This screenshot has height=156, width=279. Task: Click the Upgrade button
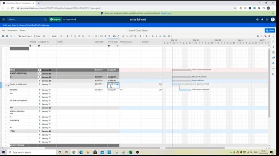pyautogui.click(x=55, y=19)
